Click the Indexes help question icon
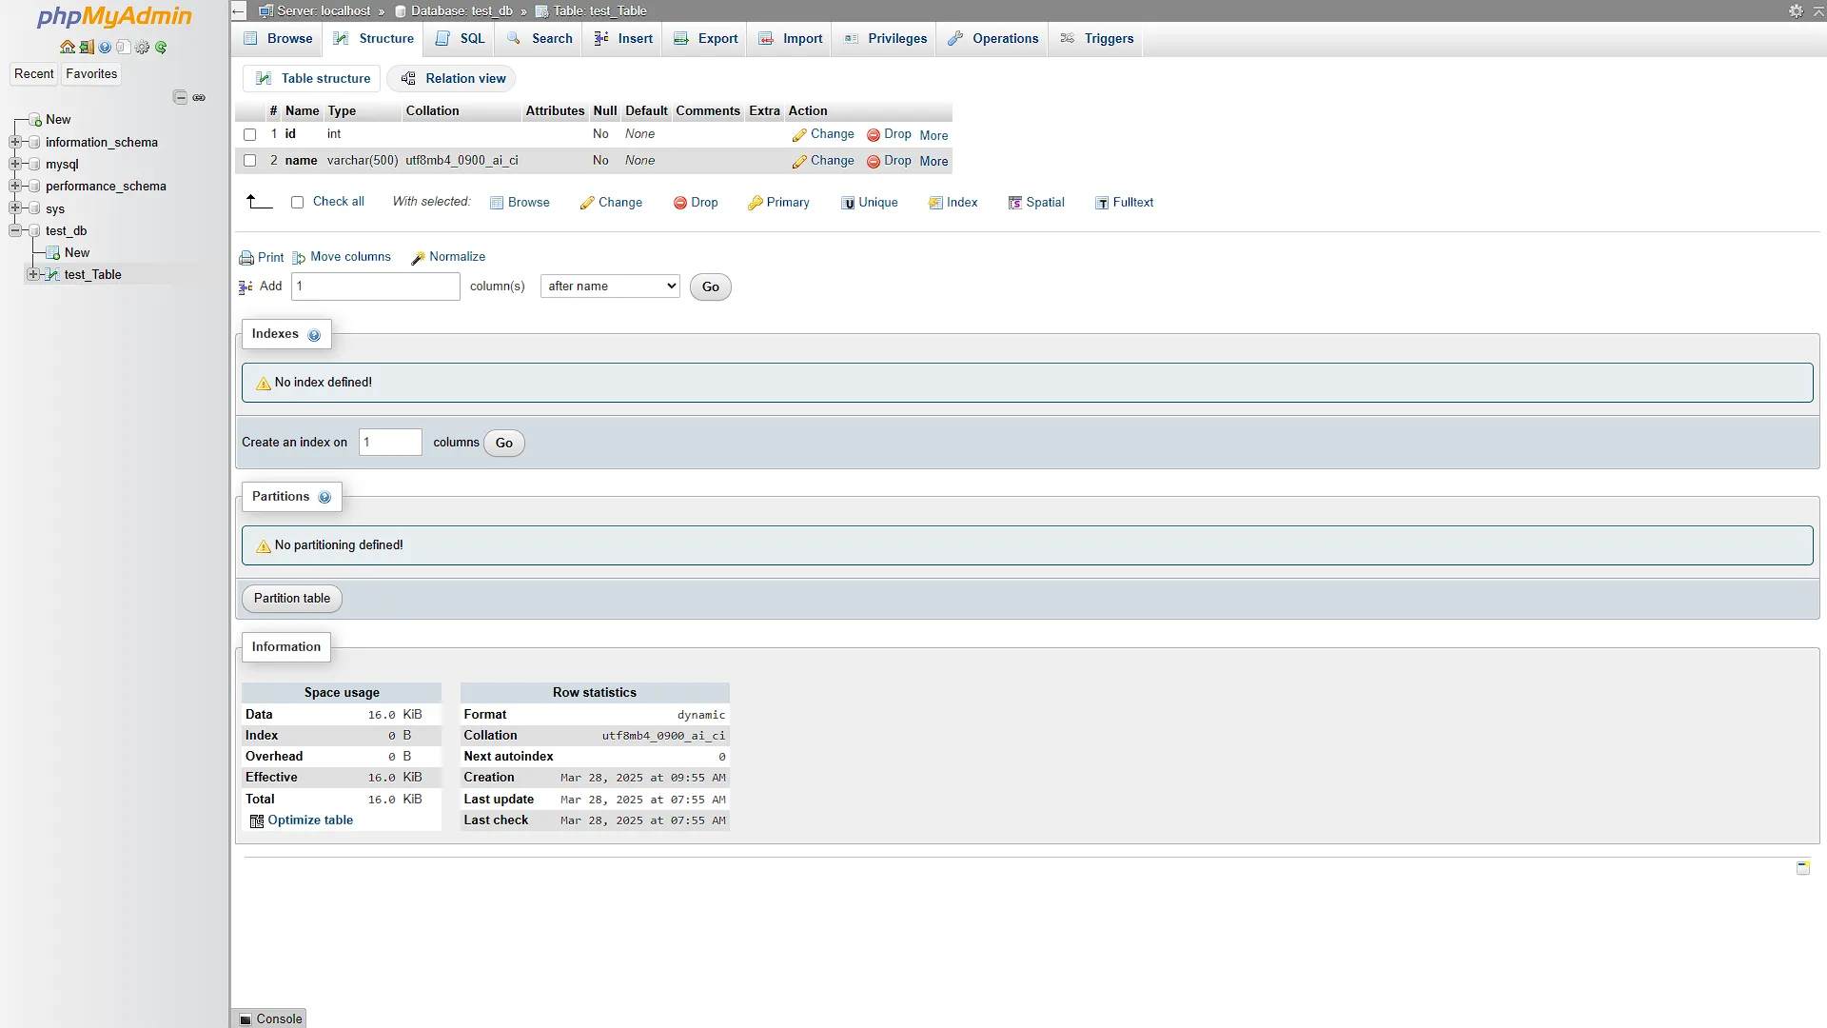This screenshot has width=1827, height=1028. tap(314, 335)
